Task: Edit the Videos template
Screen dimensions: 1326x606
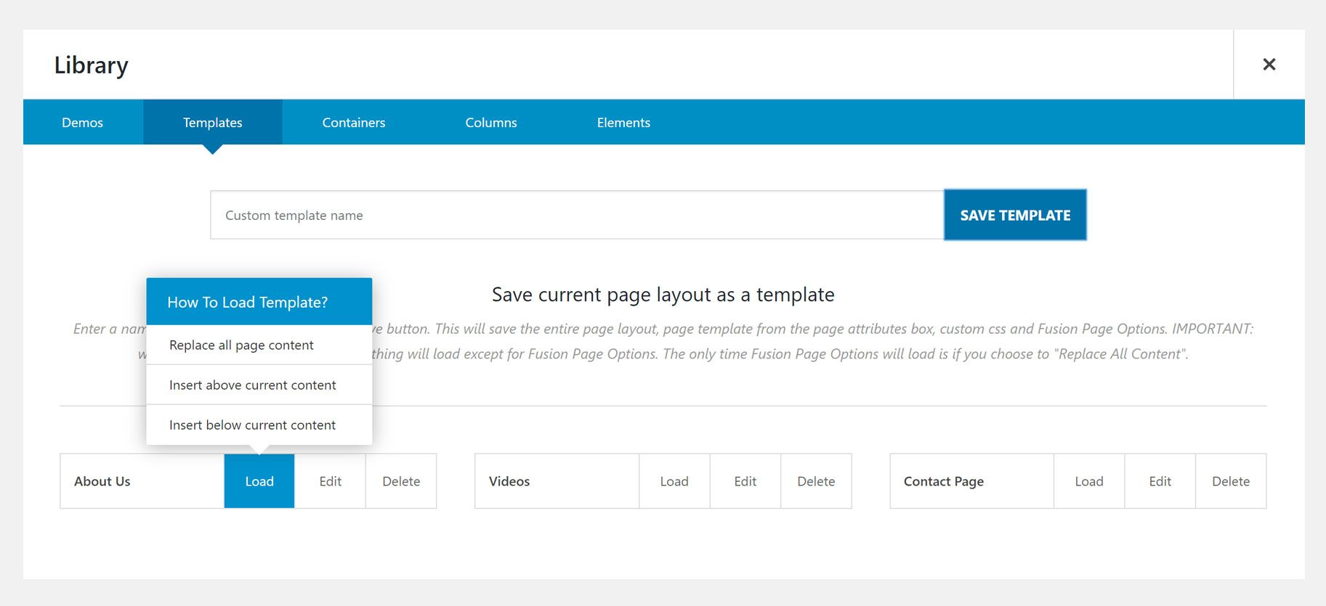Action: coord(745,481)
